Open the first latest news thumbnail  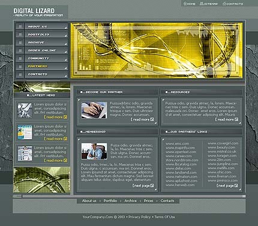(x=25, y=110)
